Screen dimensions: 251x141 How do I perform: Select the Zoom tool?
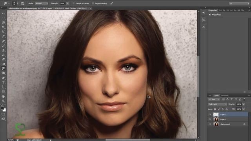[x=3, y=101]
